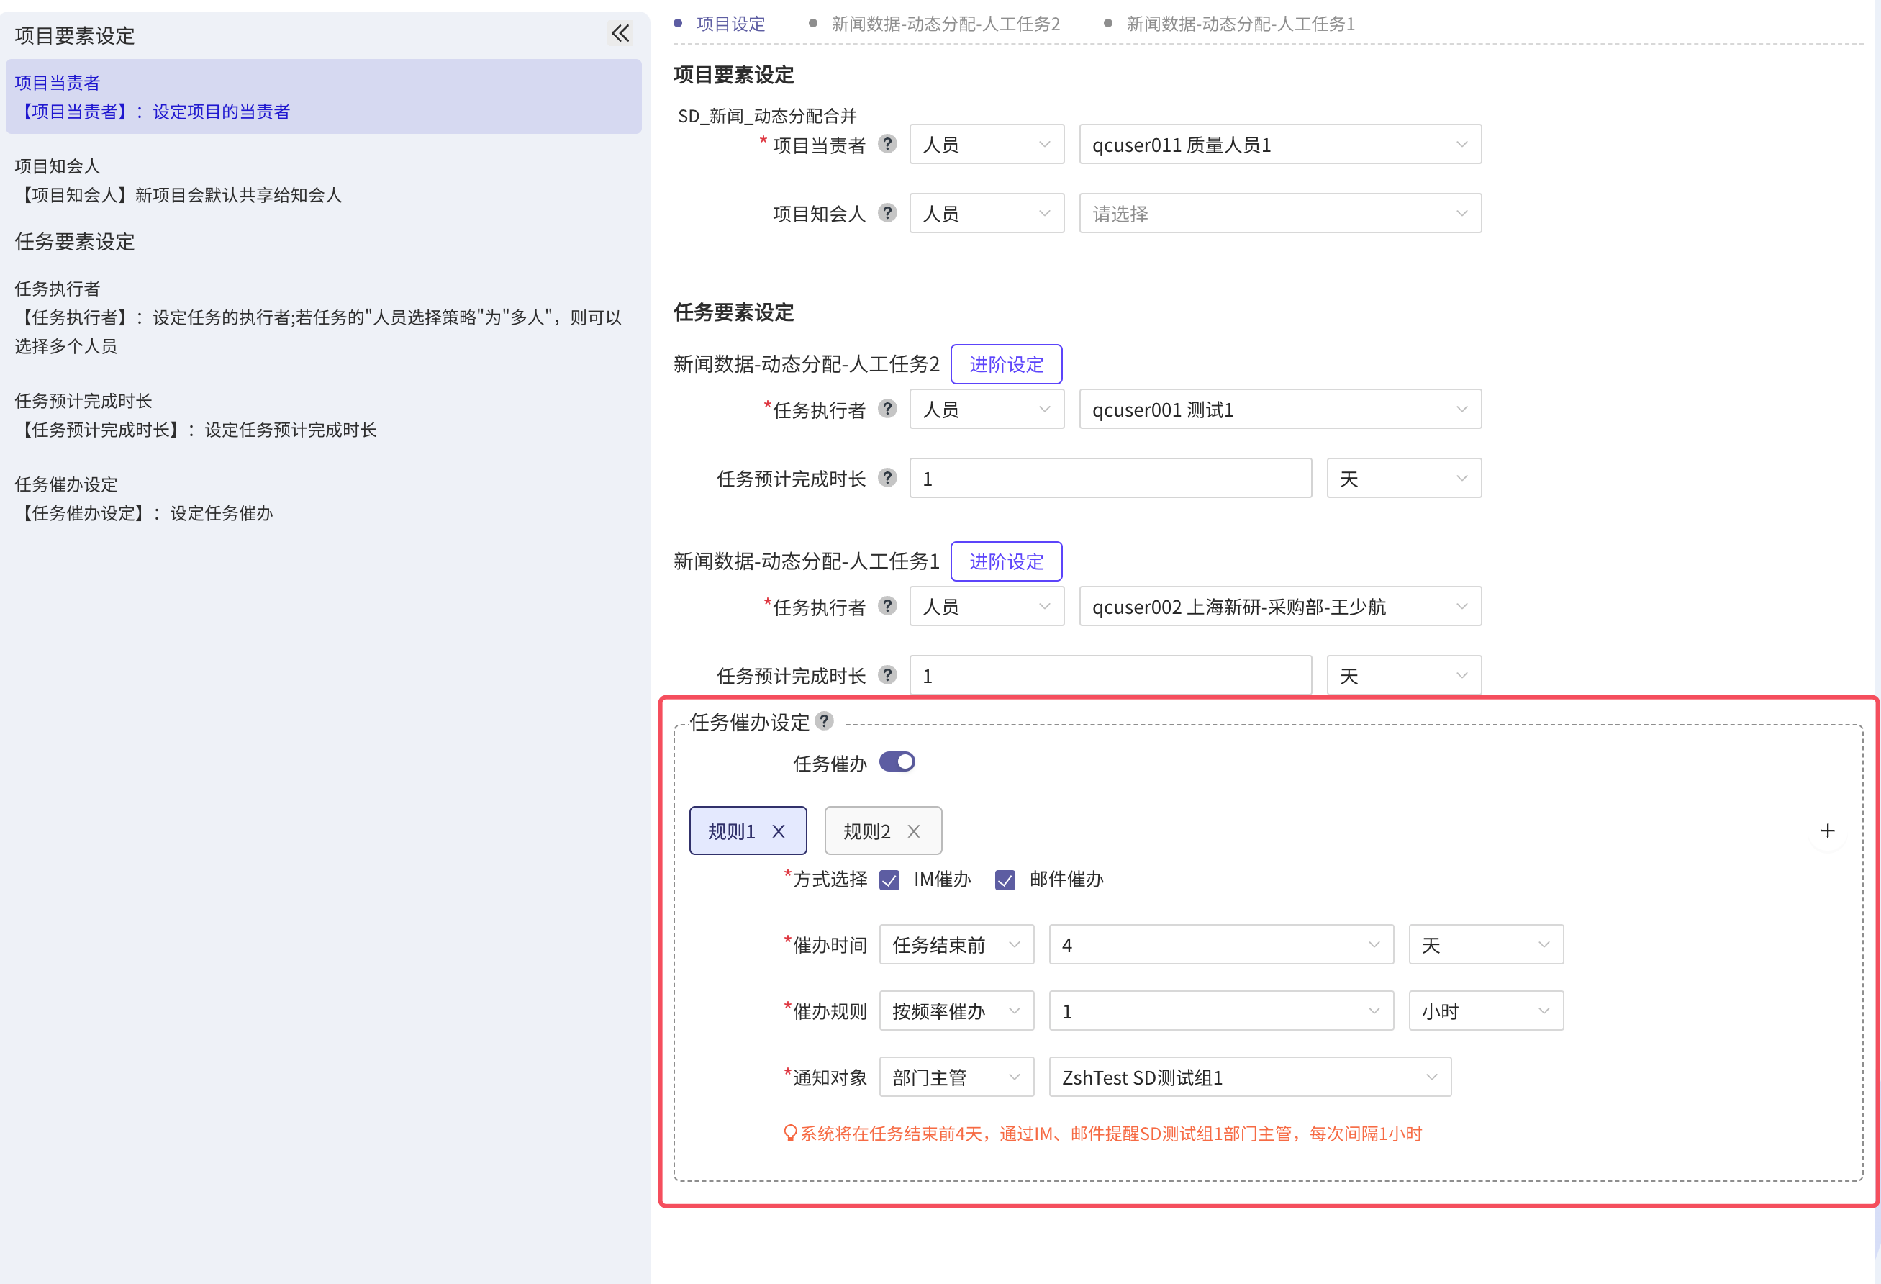The height and width of the screenshot is (1284, 1881).
Task: Expand the 项目知会人 请选择 dropdown
Action: tap(1279, 214)
